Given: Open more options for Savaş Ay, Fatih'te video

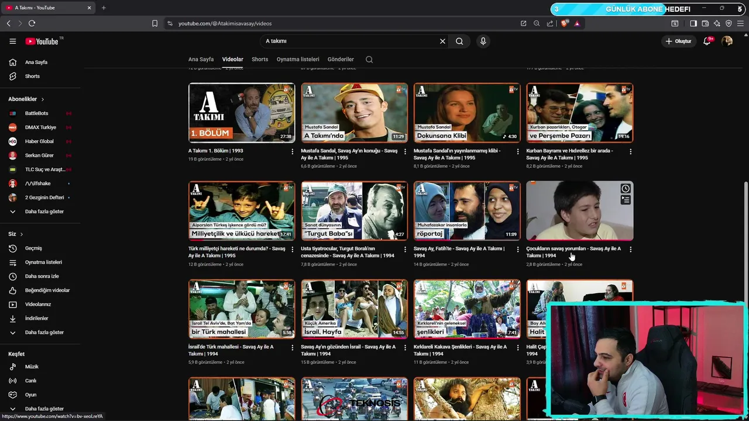Looking at the screenshot, I should [x=517, y=250].
